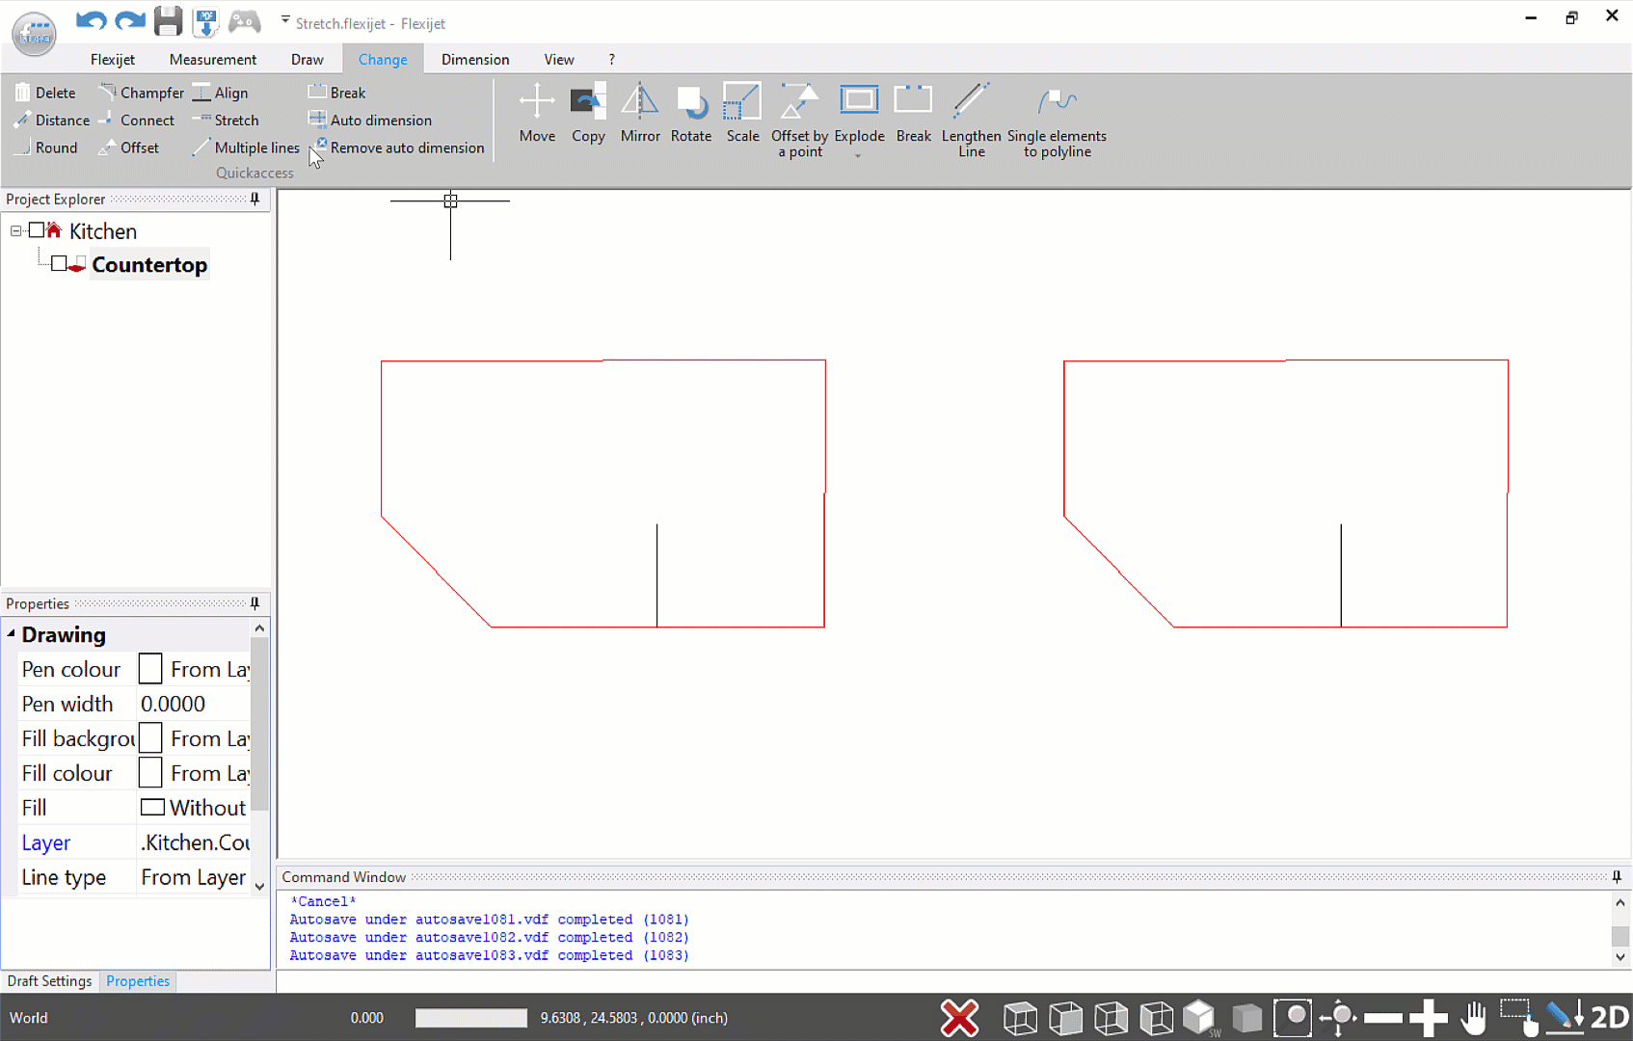The image size is (1633, 1041).
Task: Click Remove auto dimension
Action: coord(406,147)
